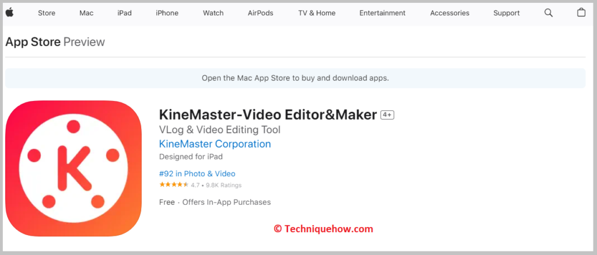Screen dimensions: 597x255
Task: Click the KineMaster-Video Editor&Maker title
Action: coord(268,115)
